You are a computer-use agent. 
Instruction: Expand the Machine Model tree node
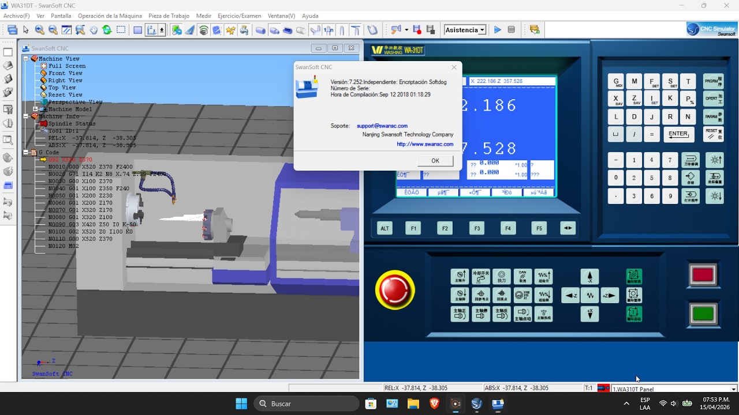click(35, 109)
